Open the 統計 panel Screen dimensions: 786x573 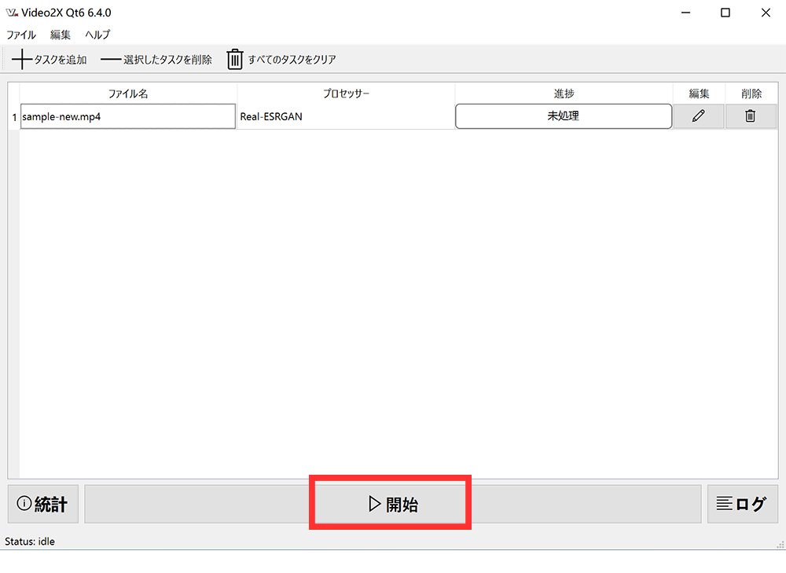click(43, 504)
